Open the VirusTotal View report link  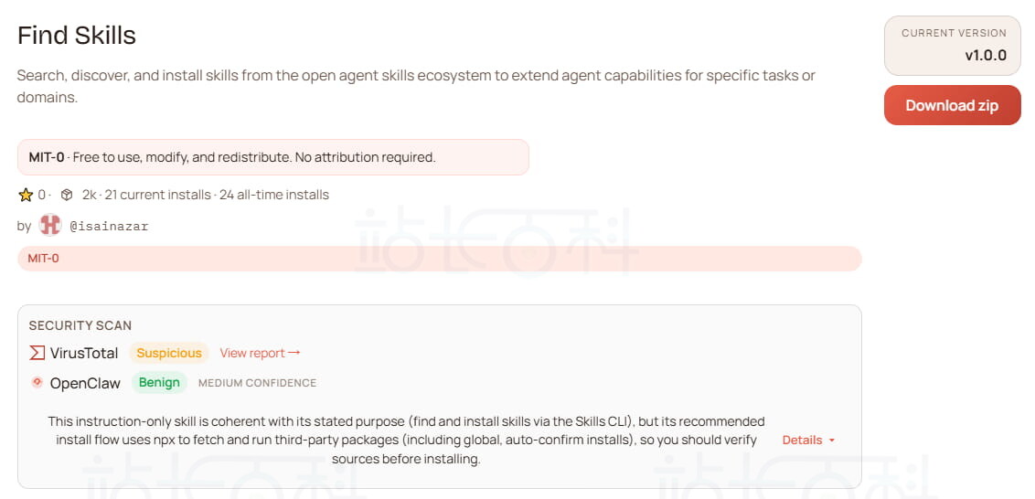click(x=260, y=353)
